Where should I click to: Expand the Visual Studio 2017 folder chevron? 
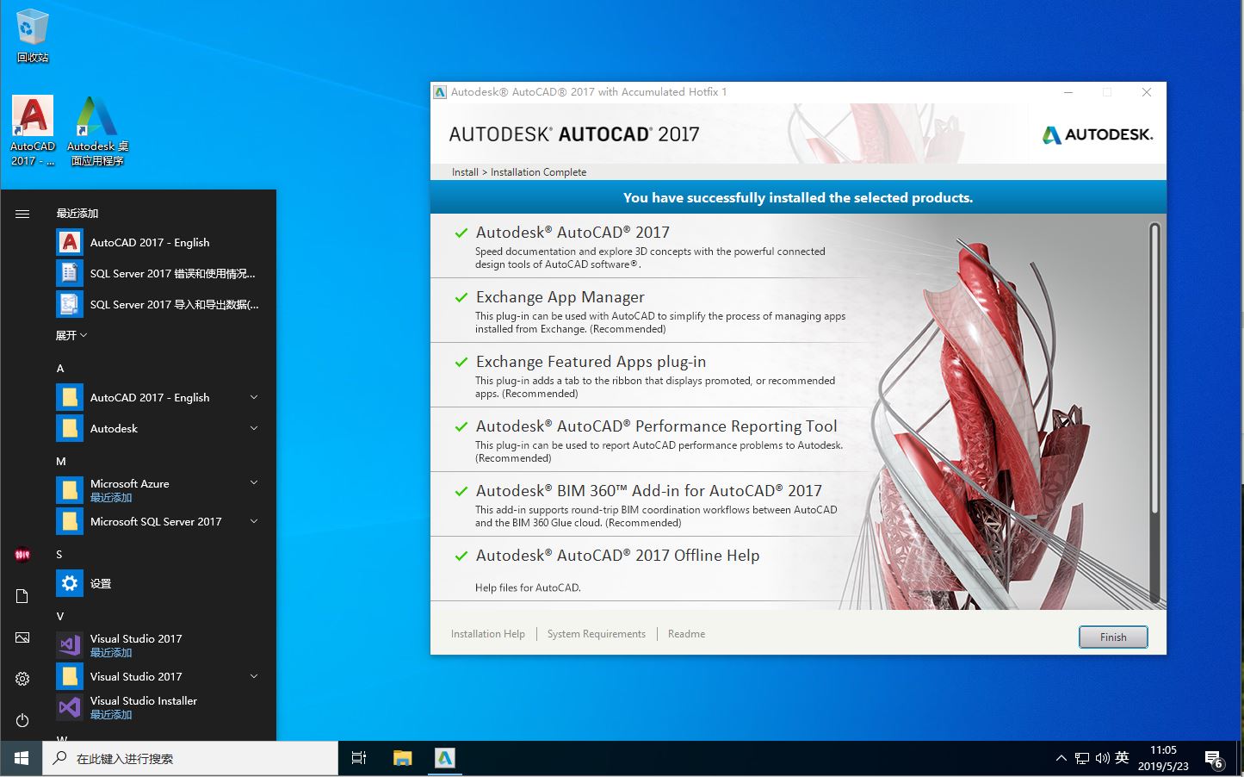coord(254,676)
